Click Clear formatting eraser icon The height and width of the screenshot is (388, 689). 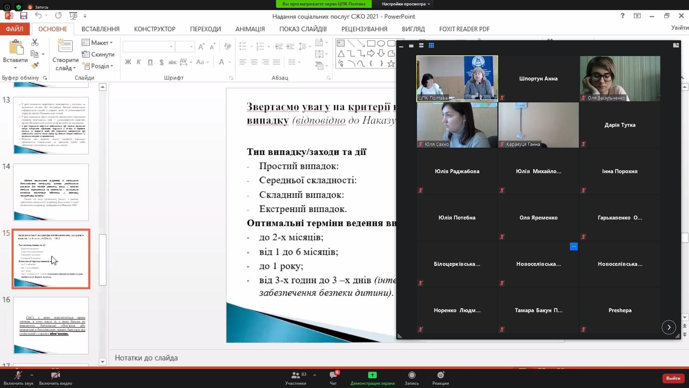point(228,47)
